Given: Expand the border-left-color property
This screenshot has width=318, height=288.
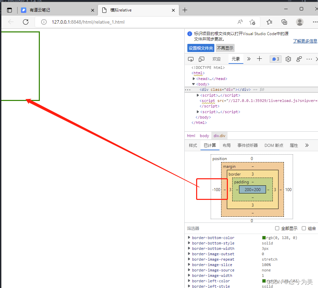Looking at the screenshot, I should [189, 281].
